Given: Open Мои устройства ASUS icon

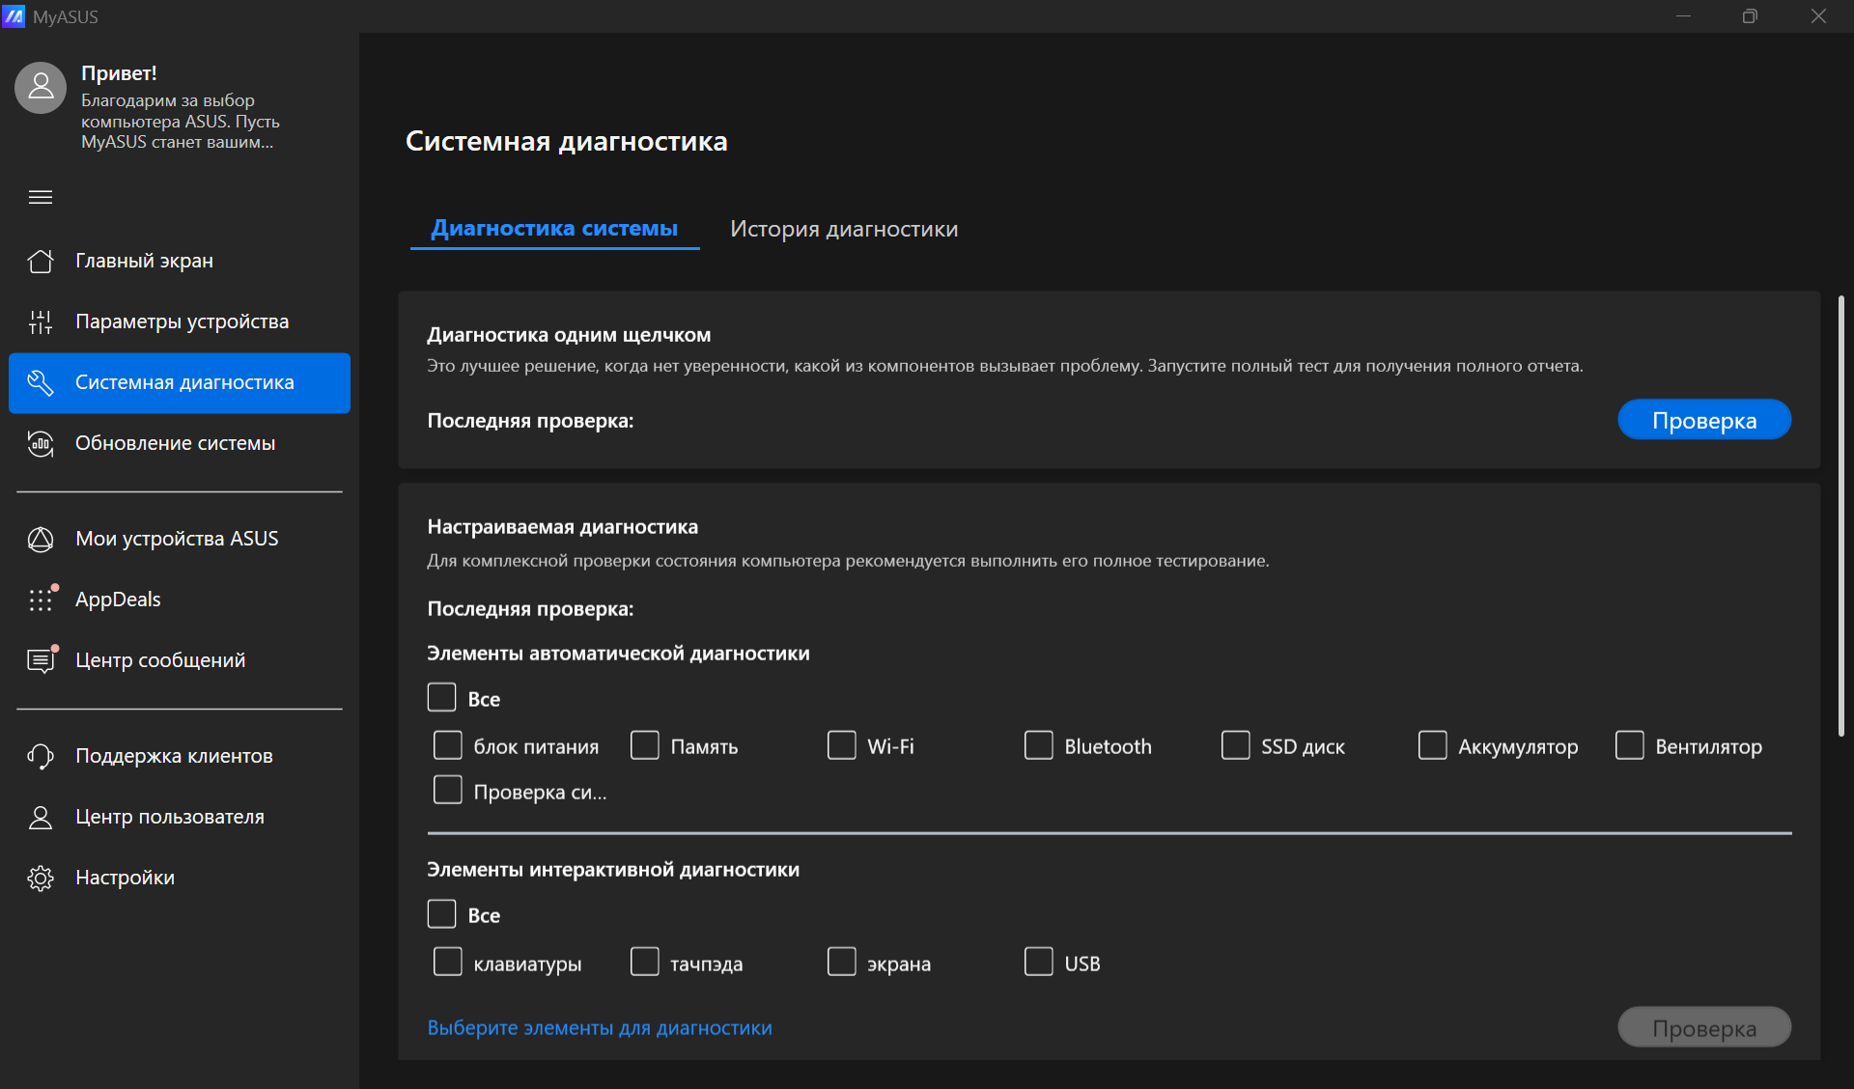Looking at the screenshot, I should click(41, 539).
